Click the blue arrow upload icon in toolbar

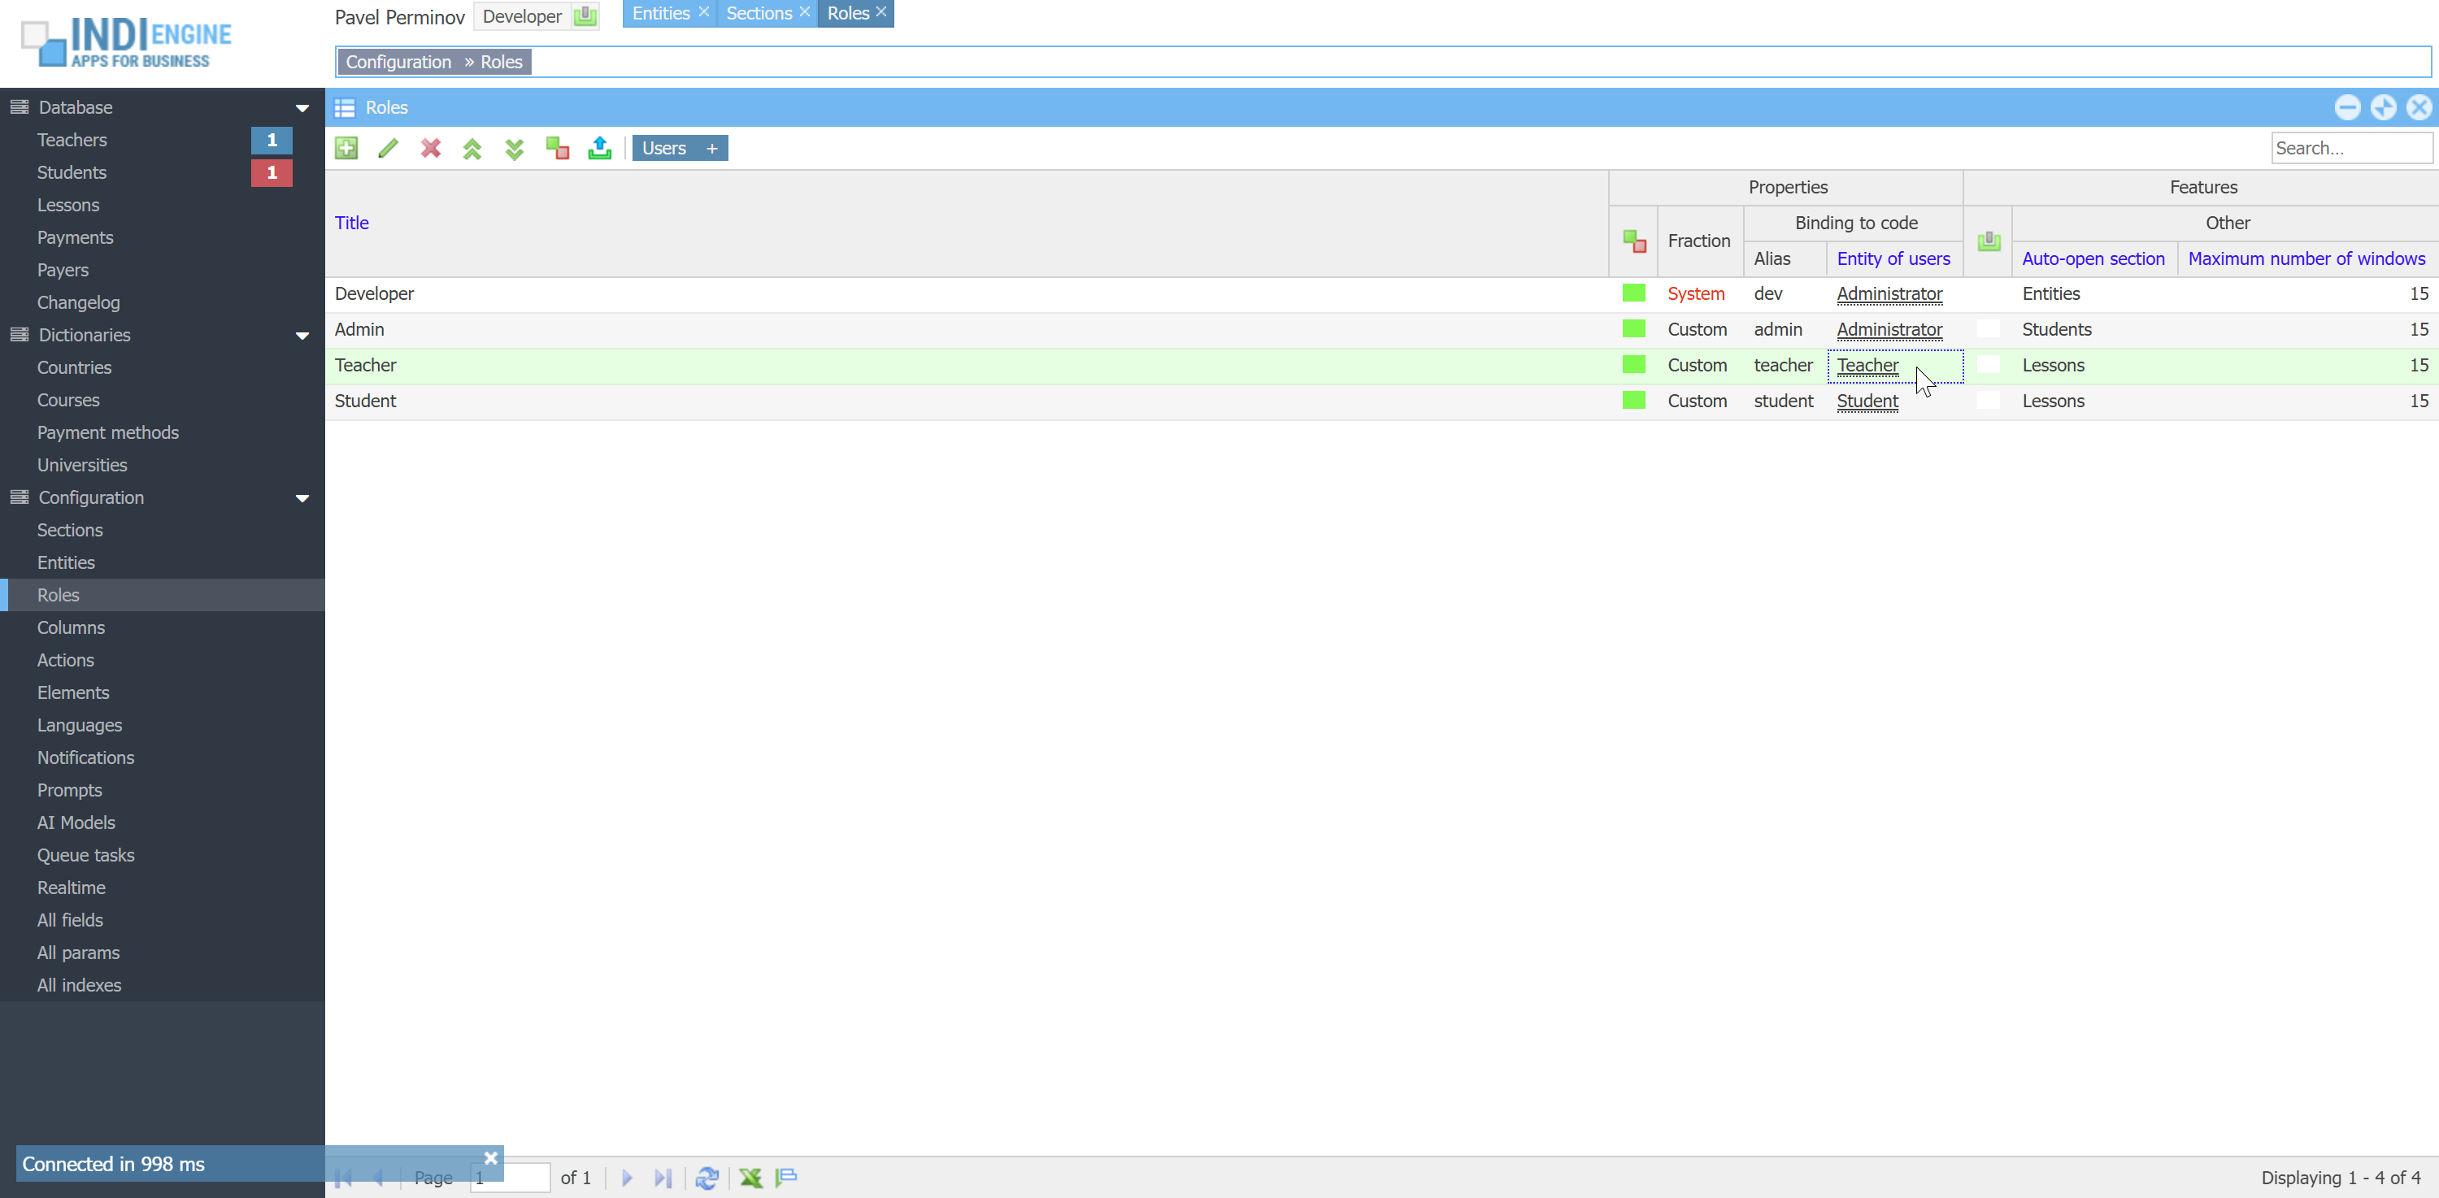pos(599,149)
